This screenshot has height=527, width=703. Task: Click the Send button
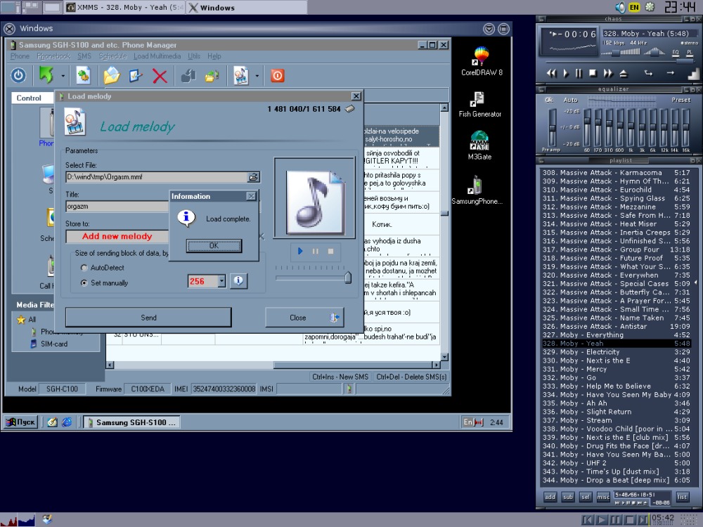point(148,318)
